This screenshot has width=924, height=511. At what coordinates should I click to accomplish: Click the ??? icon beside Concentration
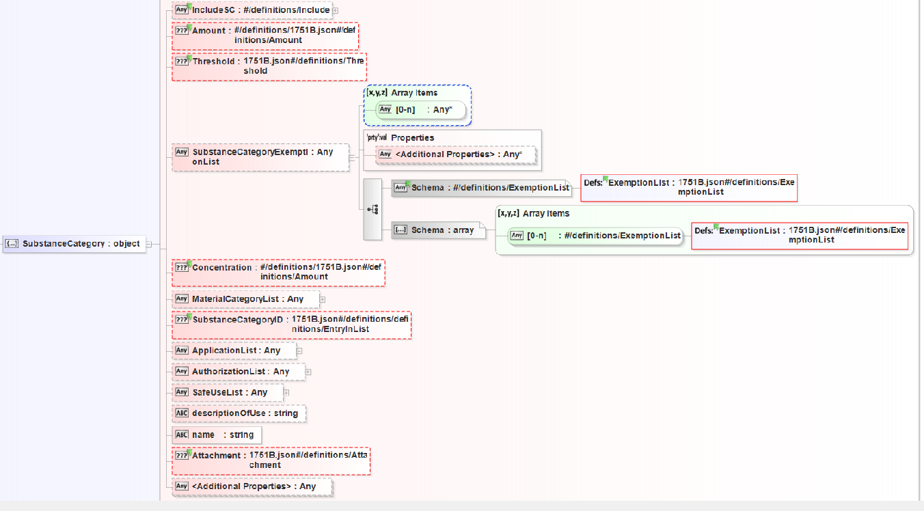[x=182, y=268]
